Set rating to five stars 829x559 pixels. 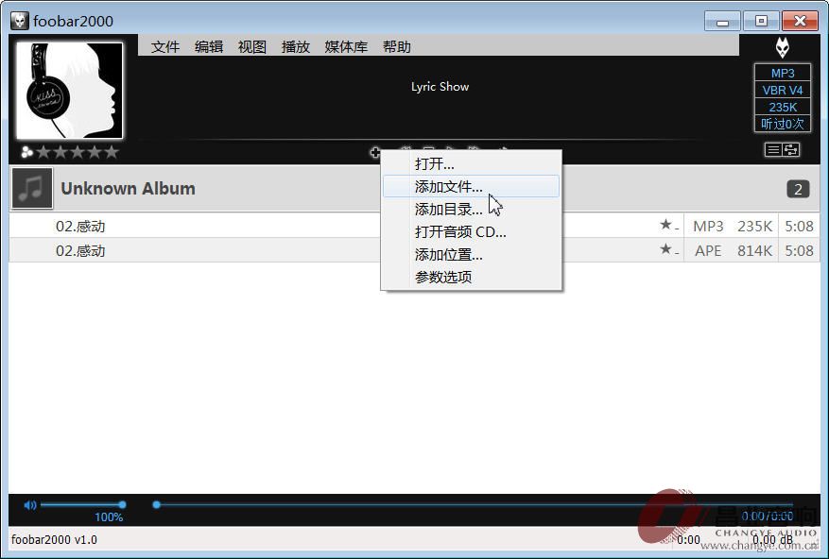(111, 153)
